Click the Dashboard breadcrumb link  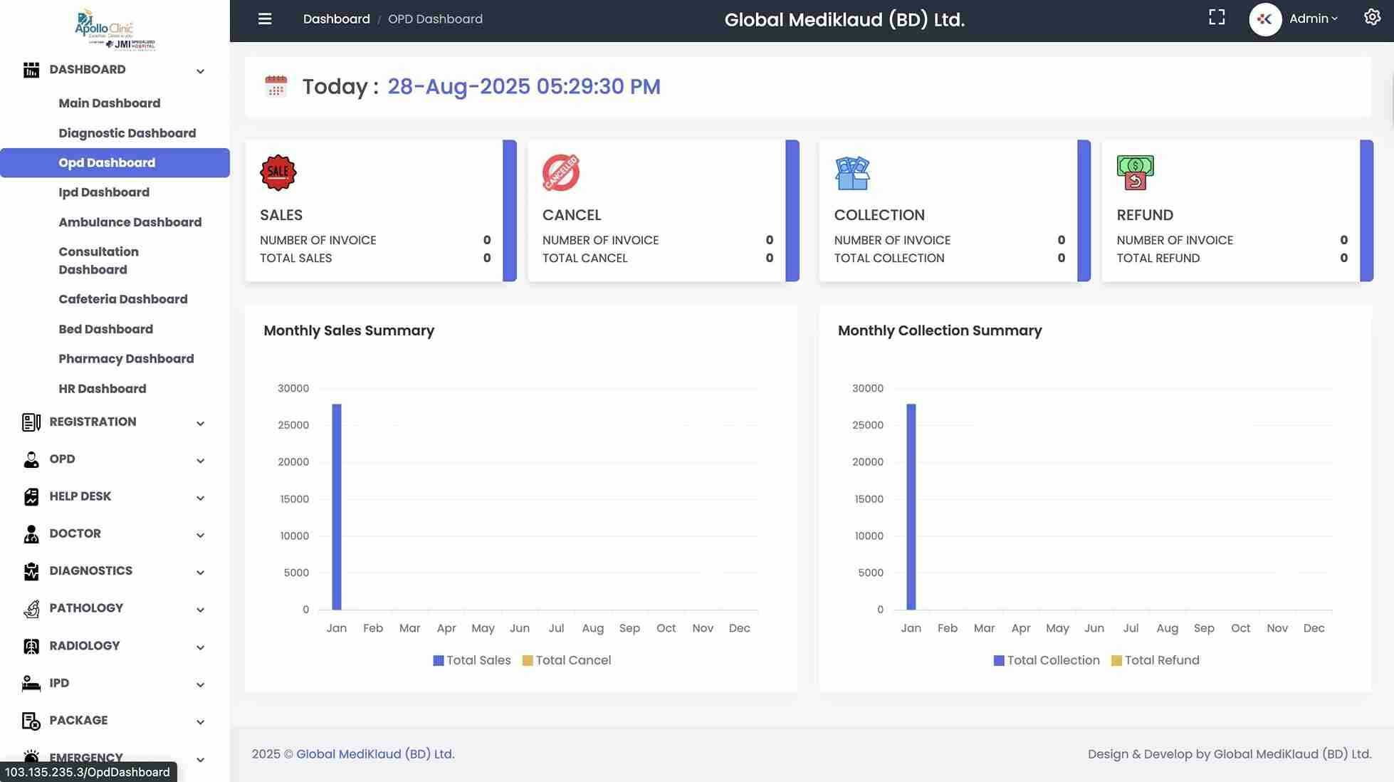[336, 19]
